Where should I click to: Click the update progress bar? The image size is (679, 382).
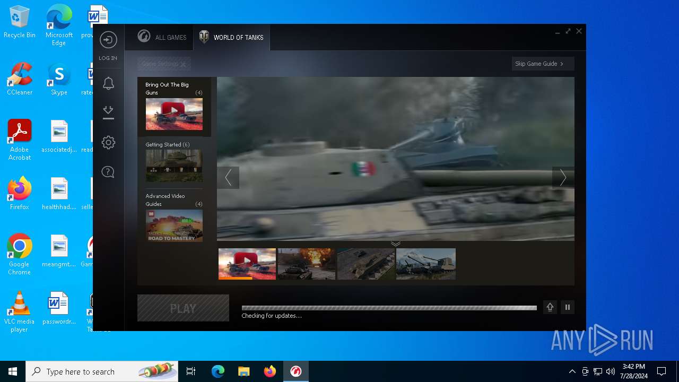389,308
